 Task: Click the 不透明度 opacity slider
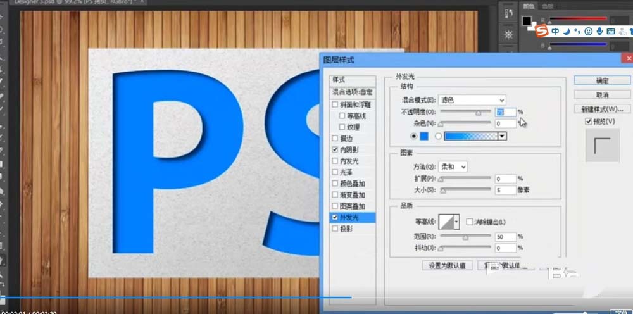click(x=465, y=112)
